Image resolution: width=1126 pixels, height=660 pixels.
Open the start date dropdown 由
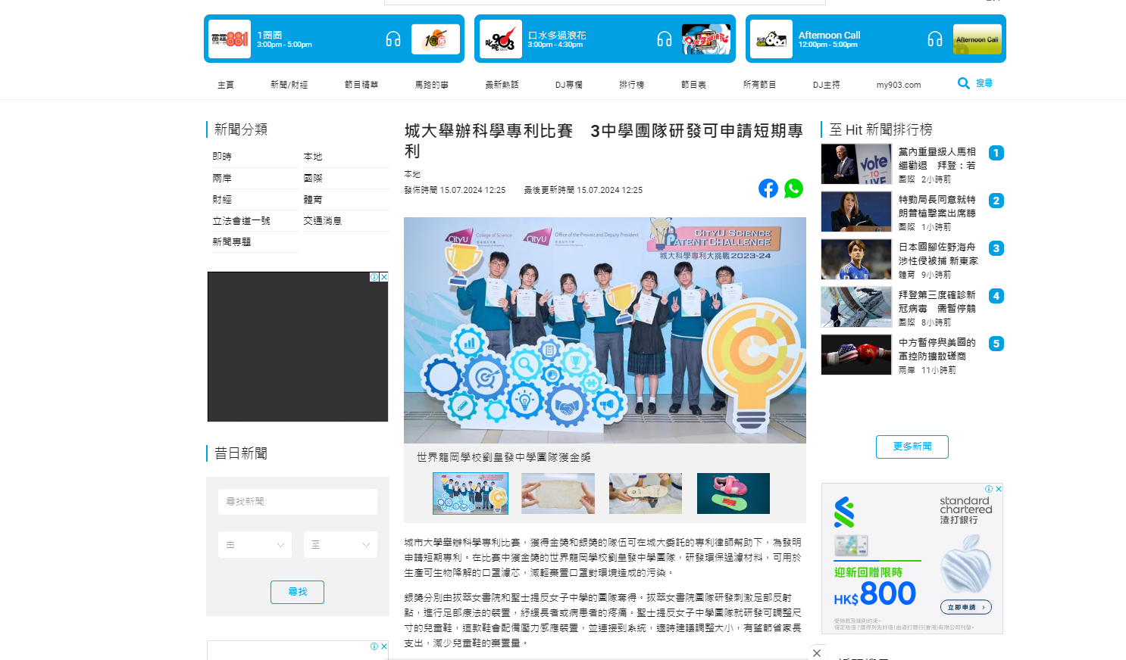tap(255, 545)
